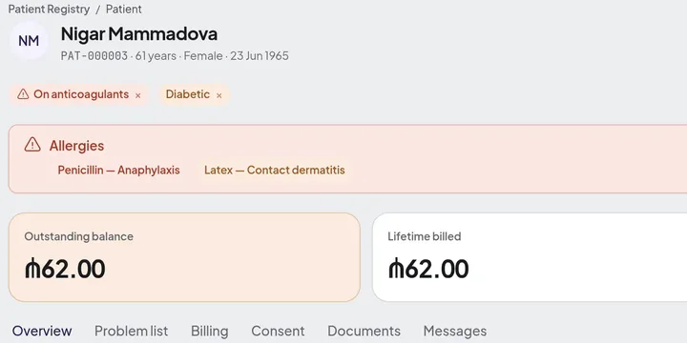Viewport: 687px width, 343px height.
Task: Click the NM patient avatar
Action: (x=29, y=41)
